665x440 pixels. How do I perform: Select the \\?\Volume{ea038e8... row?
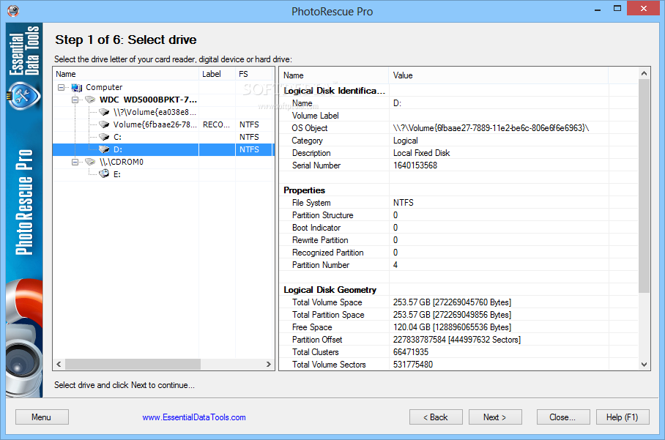point(163,112)
